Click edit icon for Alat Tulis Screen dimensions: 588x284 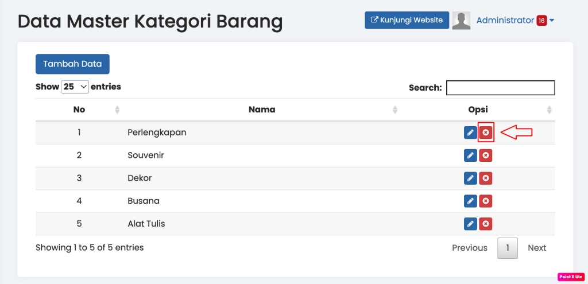[470, 224]
